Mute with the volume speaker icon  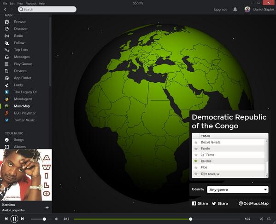56,219
